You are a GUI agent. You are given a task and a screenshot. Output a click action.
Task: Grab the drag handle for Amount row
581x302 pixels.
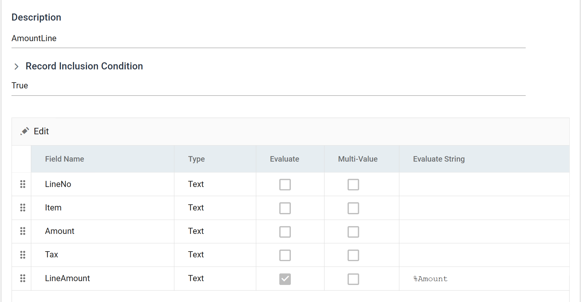pyautogui.click(x=22, y=231)
